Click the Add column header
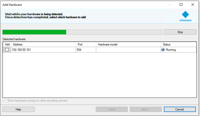The image size is (200, 116). pyautogui.click(x=7, y=44)
